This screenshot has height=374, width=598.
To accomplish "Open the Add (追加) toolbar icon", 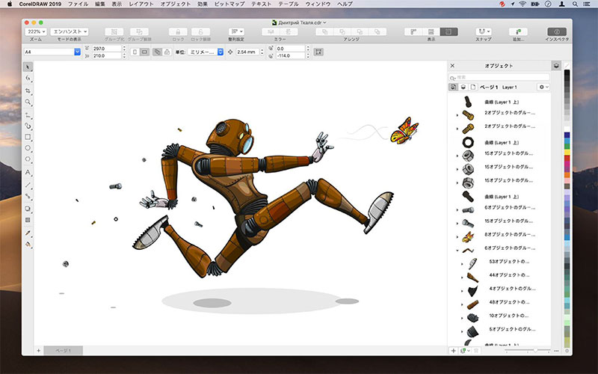I will tap(518, 31).
